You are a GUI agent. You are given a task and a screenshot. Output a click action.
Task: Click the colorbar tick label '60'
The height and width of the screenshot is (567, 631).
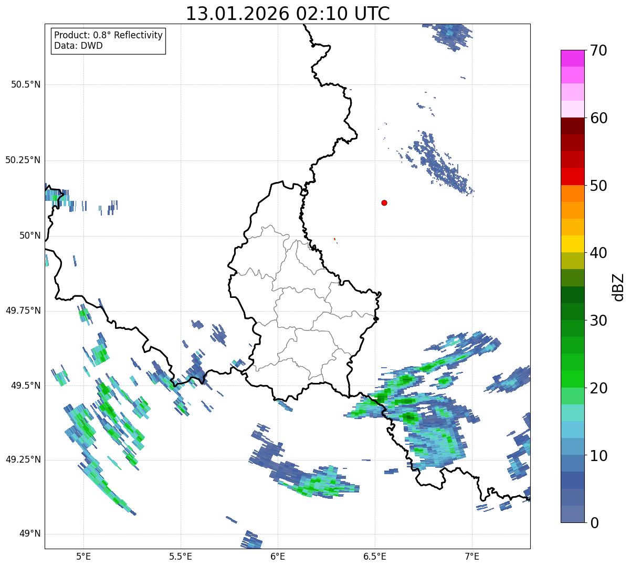pyautogui.click(x=600, y=118)
